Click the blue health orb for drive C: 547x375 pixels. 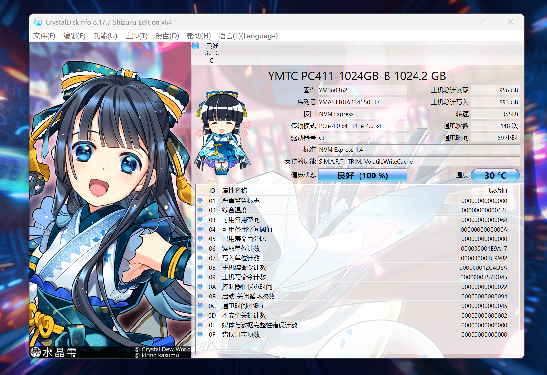(x=195, y=46)
